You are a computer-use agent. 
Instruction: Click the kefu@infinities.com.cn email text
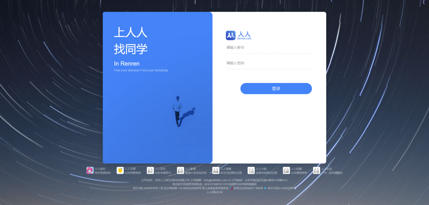[217, 180]
